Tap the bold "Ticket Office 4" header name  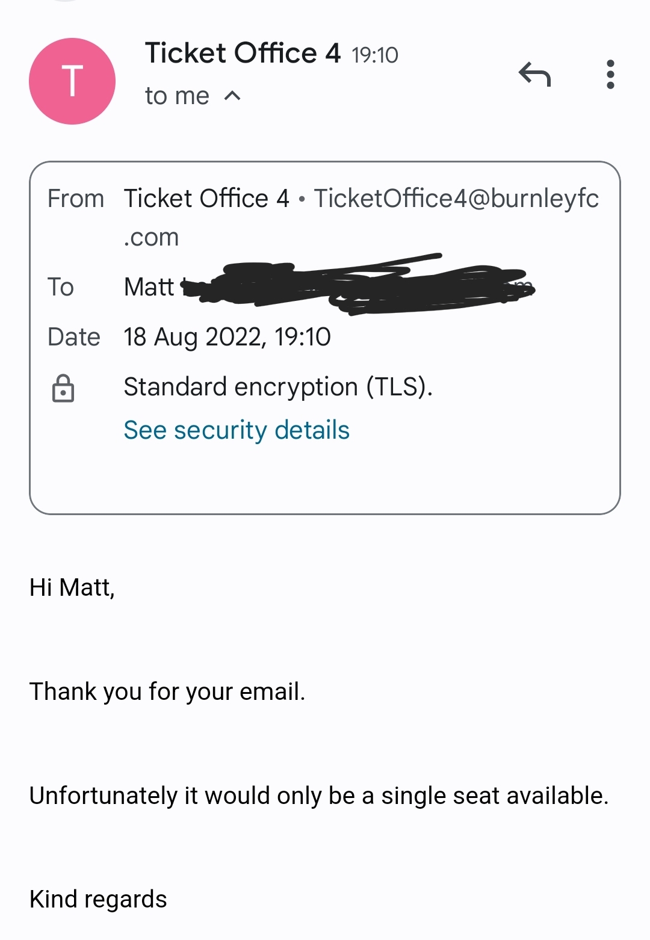243,53
